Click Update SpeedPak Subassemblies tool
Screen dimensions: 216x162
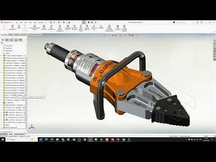click(109, 28)
